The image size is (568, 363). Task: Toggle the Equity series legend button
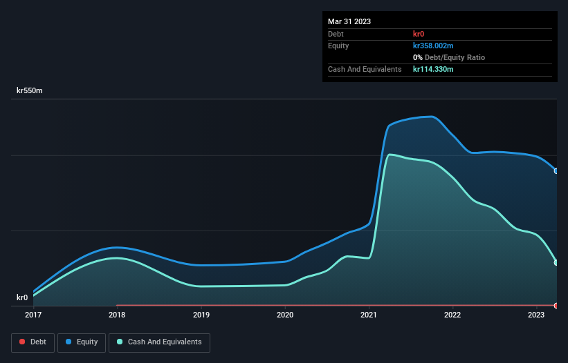tap(82, 342)
